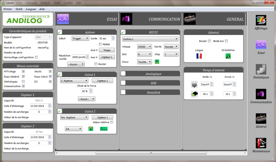Open the C. Rupture calculation dropdown
The height and width of the screenshot is (162, 276).
(x=74, y=81)
